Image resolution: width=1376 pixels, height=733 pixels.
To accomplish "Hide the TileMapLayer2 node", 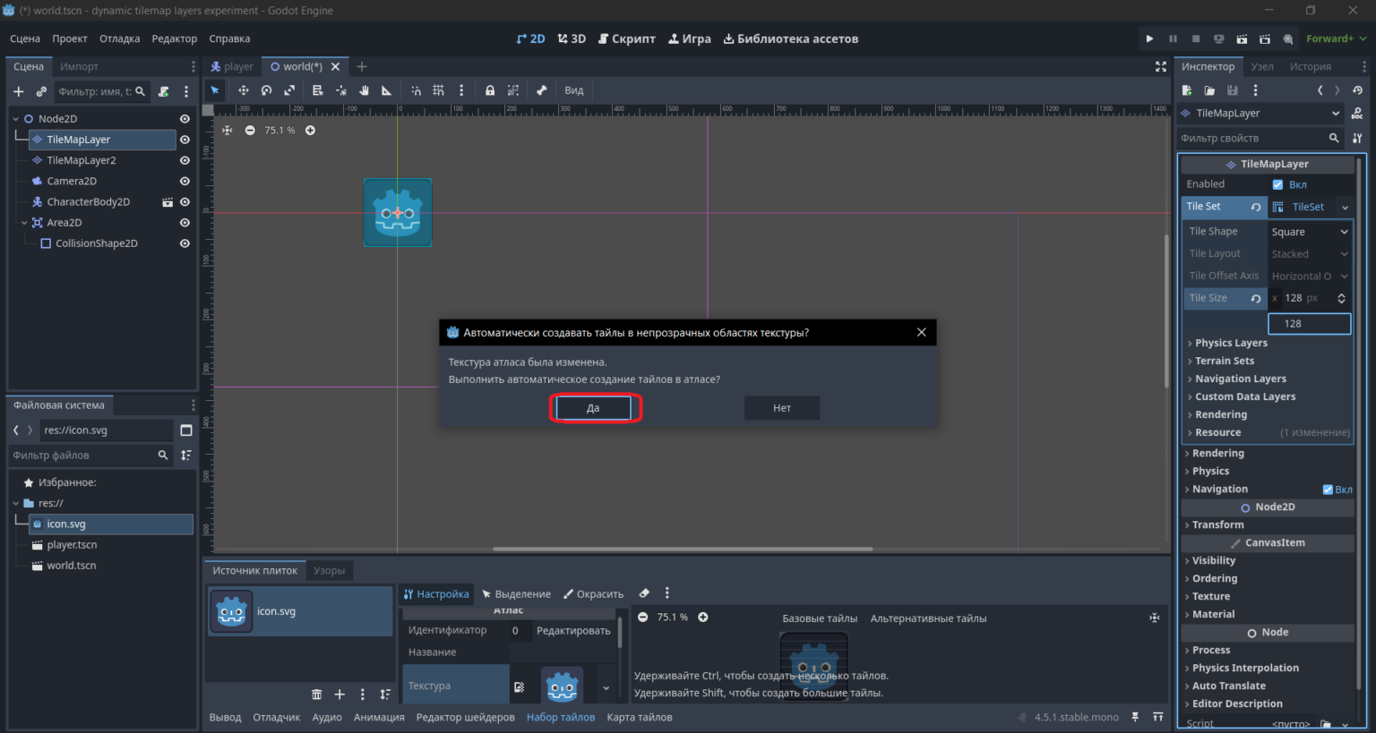I will pos(185,160).
